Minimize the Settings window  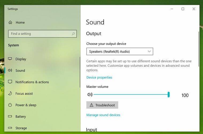172,9
